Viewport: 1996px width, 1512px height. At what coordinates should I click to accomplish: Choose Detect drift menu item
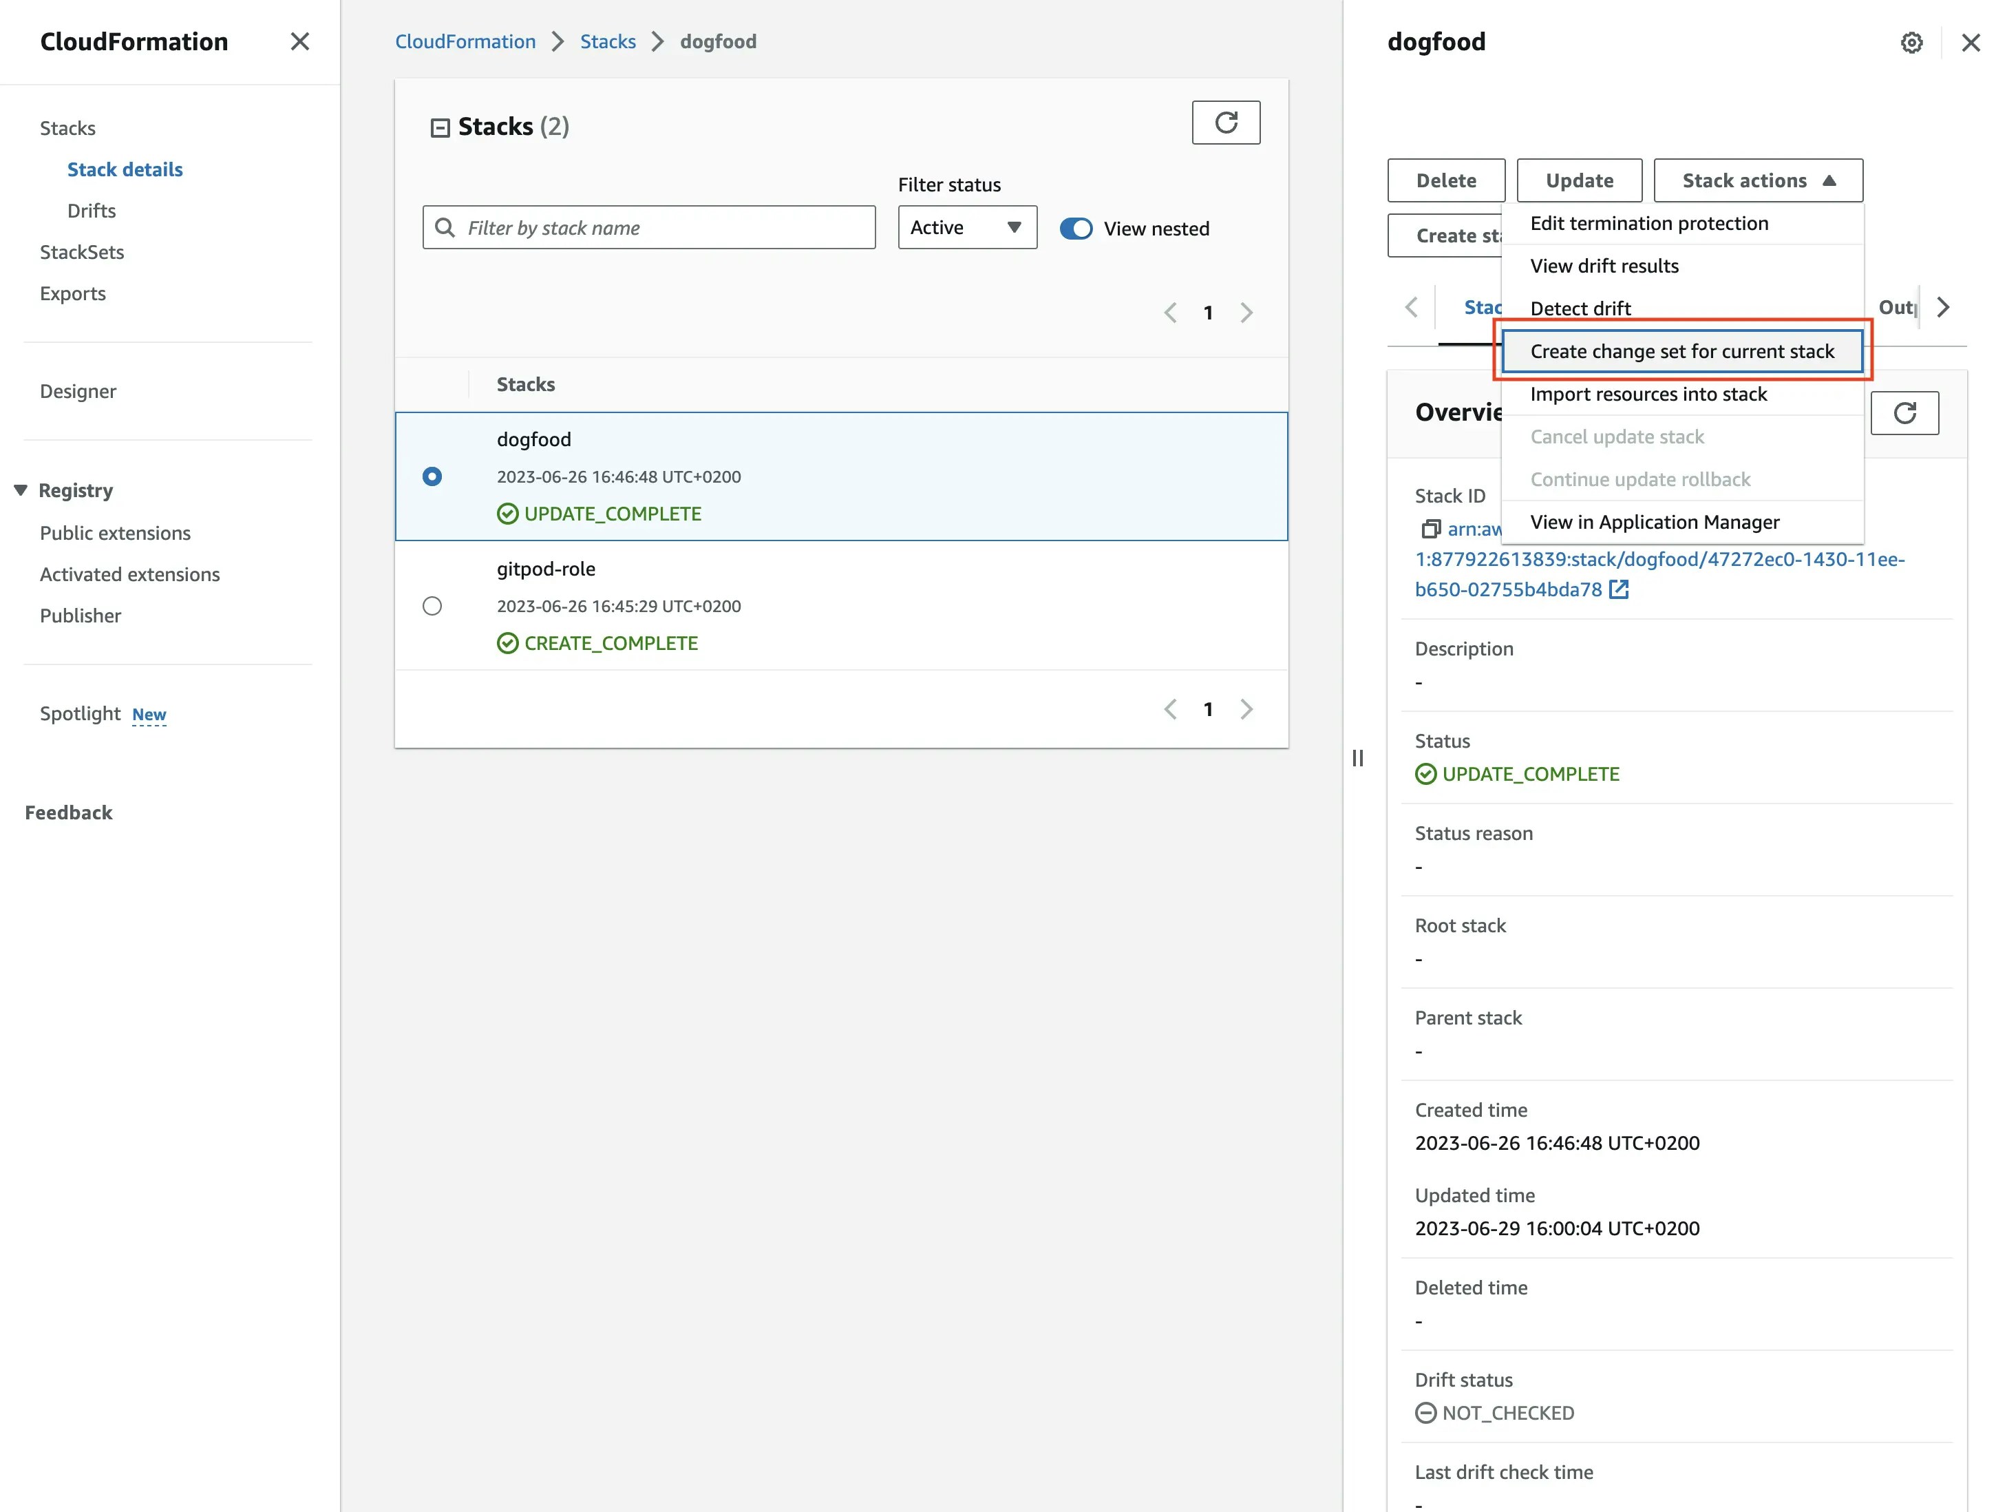click(1580, 308)
